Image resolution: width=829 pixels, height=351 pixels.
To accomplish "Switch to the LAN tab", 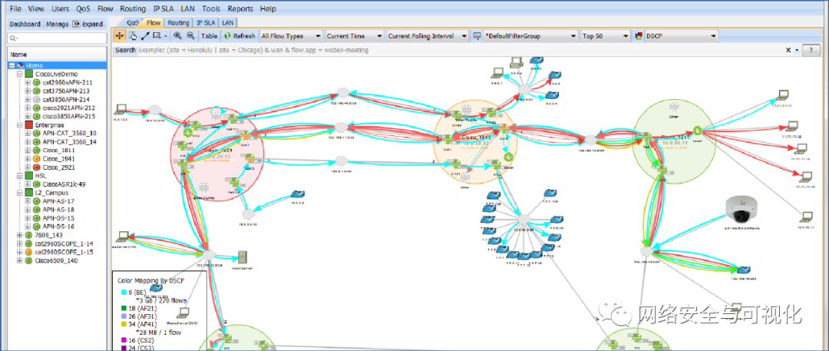I will (228, 23).
